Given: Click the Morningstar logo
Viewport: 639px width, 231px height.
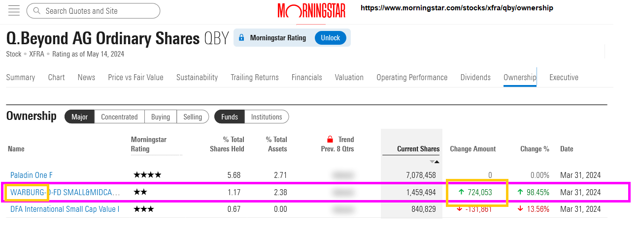Looking at the screenshot, I should 311,11.
